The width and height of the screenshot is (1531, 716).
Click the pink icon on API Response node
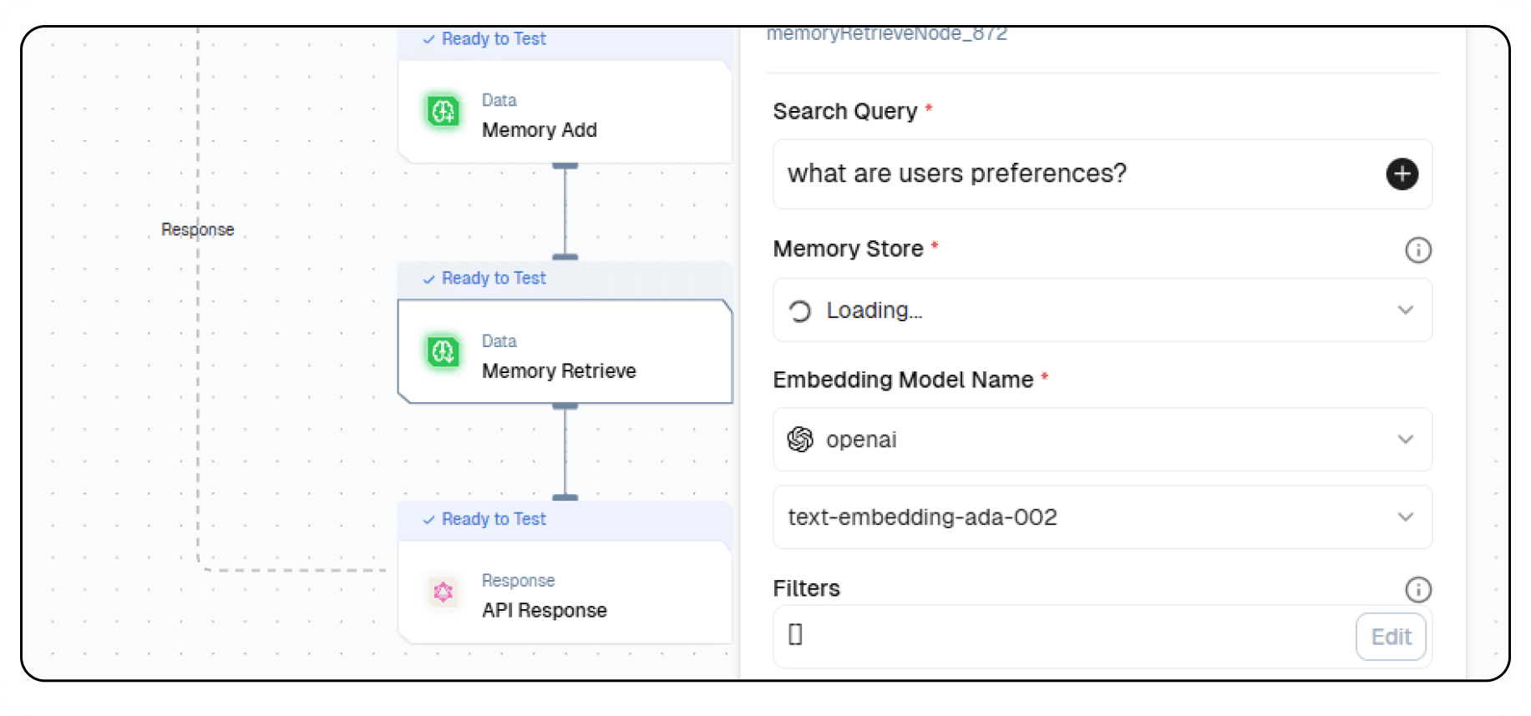tap(443, 592)
